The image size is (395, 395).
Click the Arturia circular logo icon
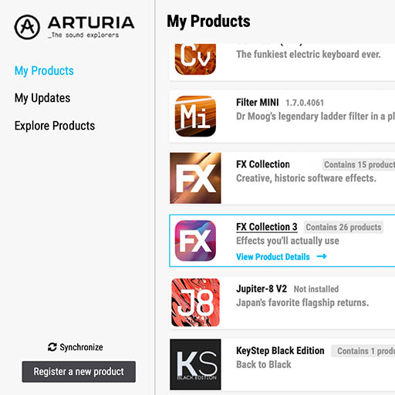(x=27, y=27)
